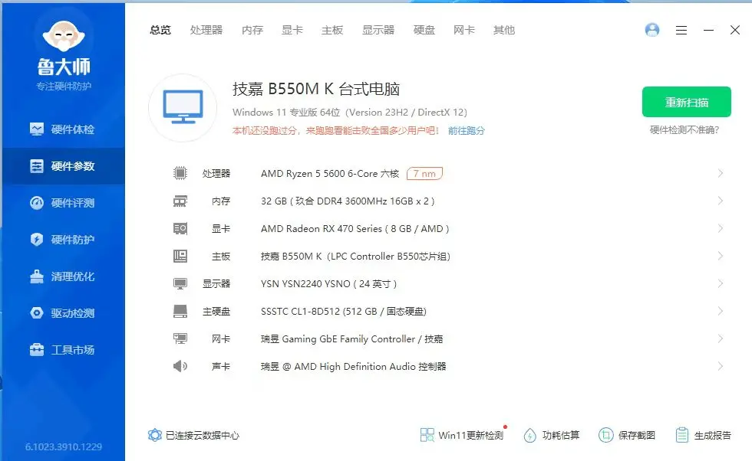Viewport: 752px width, 461px height.
Task: Open the 硬件体检 sidebar icon
Action: pyautogui.click(x=37, y=129)
